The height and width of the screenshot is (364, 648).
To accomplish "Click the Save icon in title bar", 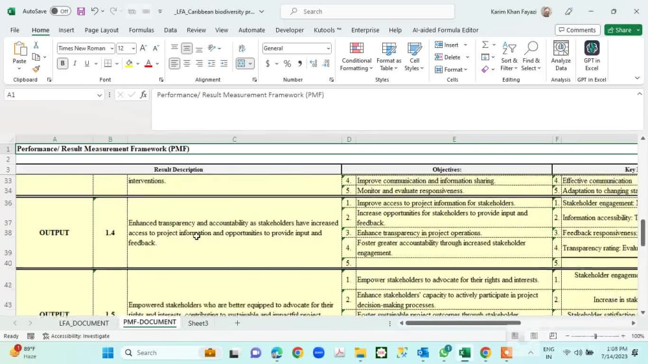I will pos(81,11).
